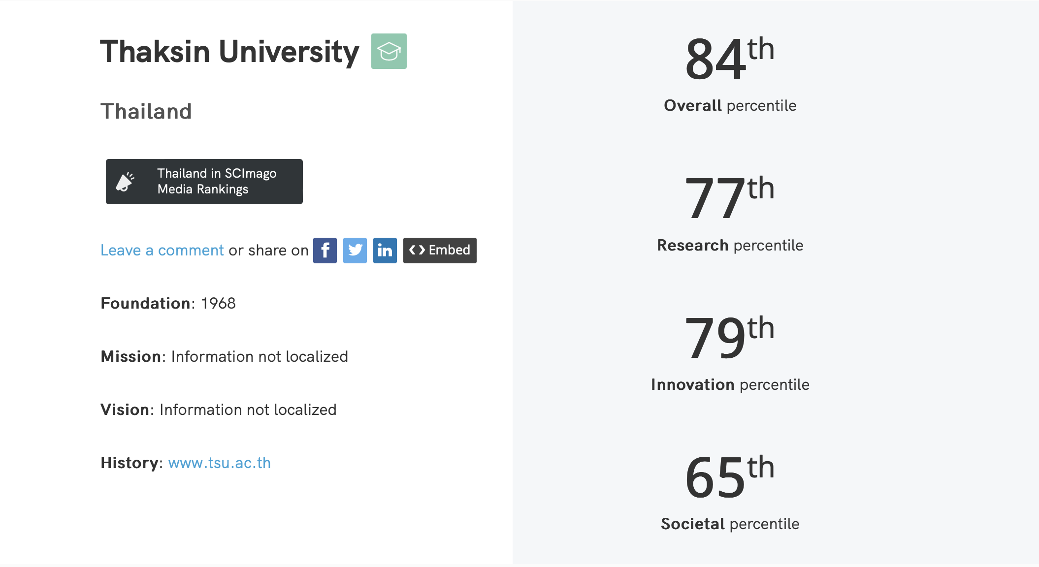Viewport: 1039px width, 567px height.
Task: Open Thailand in SCImago Media Rankings
Action: [x=217, y=181]
